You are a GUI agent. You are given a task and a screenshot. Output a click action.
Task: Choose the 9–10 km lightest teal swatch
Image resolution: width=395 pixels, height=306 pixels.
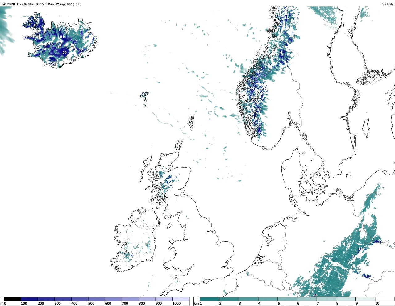[x=365, y=299]
